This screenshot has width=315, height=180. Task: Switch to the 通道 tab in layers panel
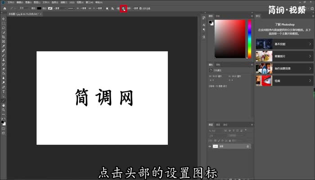(218, 125)
